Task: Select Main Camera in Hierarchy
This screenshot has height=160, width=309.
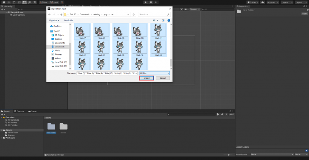Action: pyautogui.click(x=18, y=15)
